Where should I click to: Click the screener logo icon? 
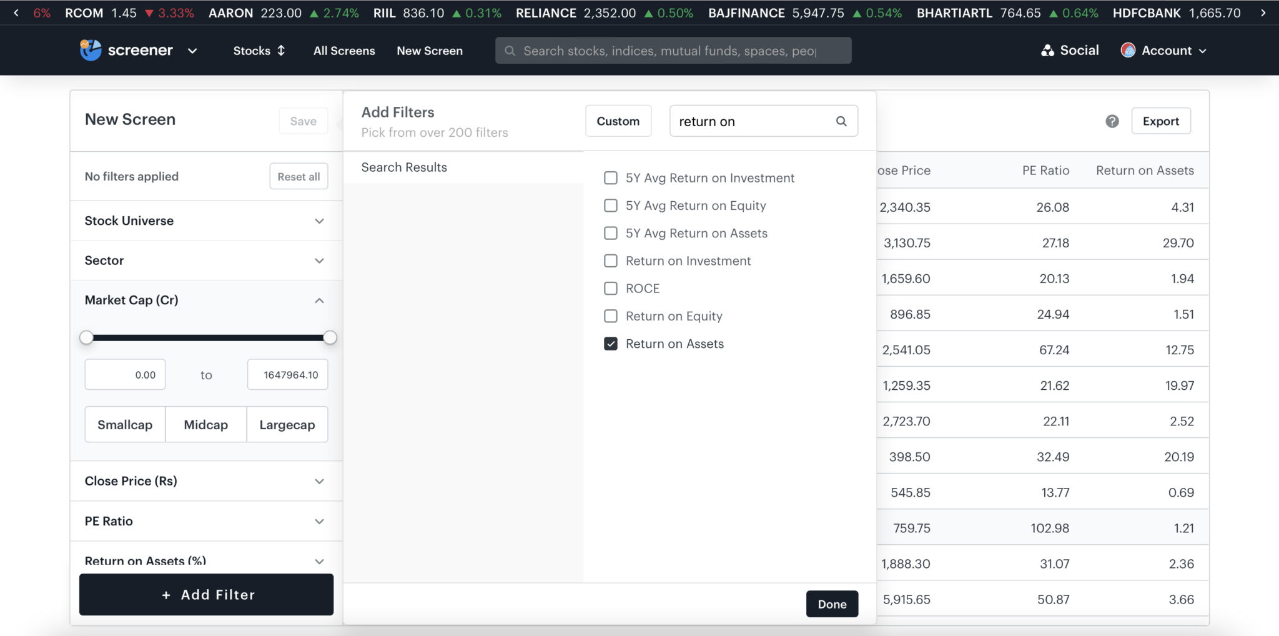click(90, 50)
